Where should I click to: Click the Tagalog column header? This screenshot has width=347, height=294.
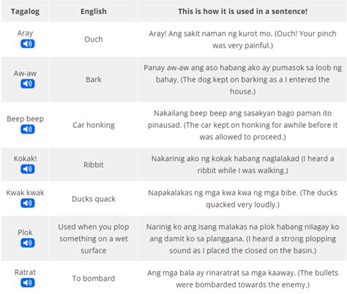[25, 11]
